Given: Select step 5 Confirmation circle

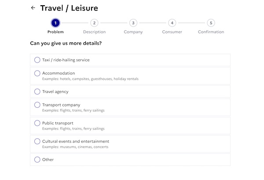Looking at the screenshot, I should point(211,23).
